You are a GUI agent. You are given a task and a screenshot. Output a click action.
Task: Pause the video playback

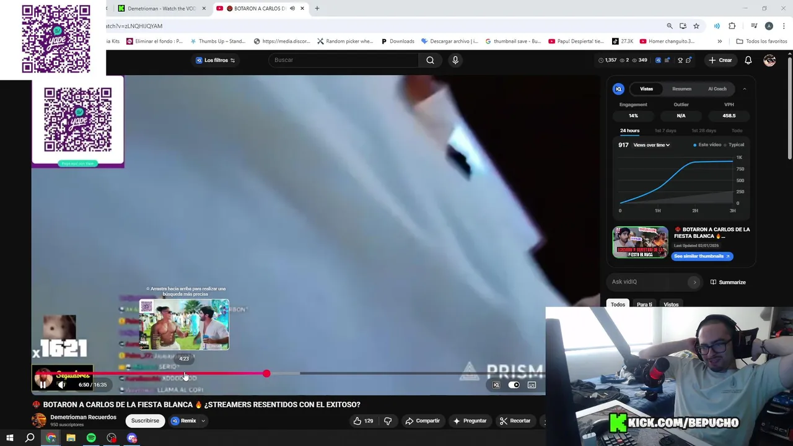[x=43, y=385]
